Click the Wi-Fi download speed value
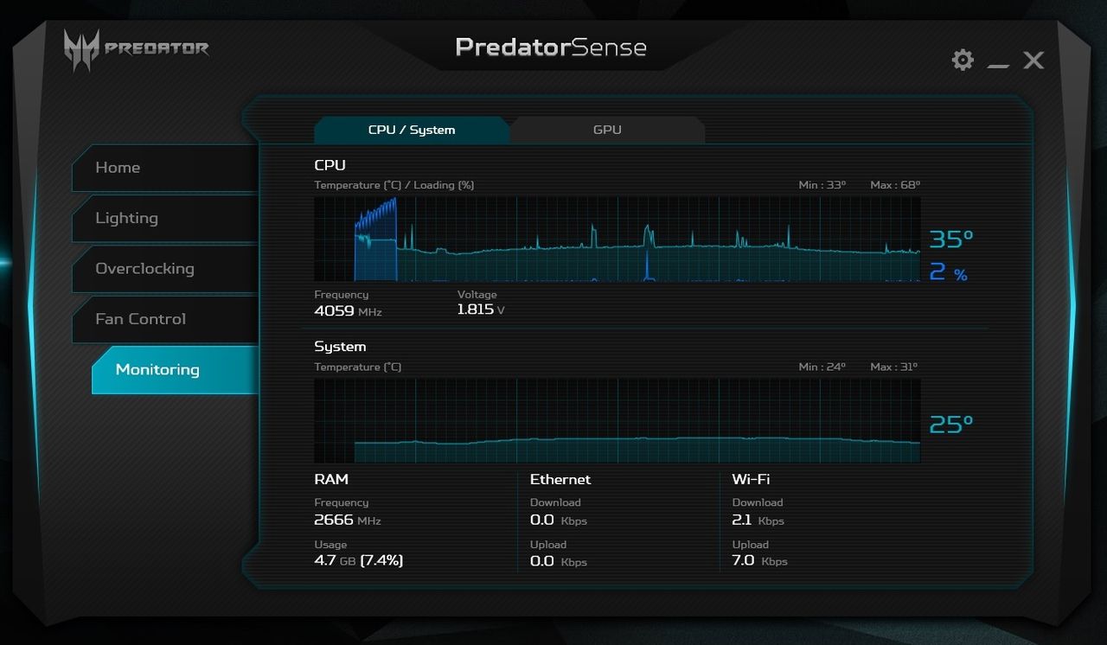 (758, 520)
